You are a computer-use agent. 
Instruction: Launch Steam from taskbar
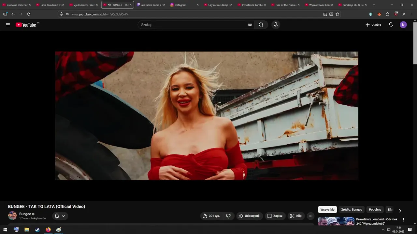tap(37, 230)
